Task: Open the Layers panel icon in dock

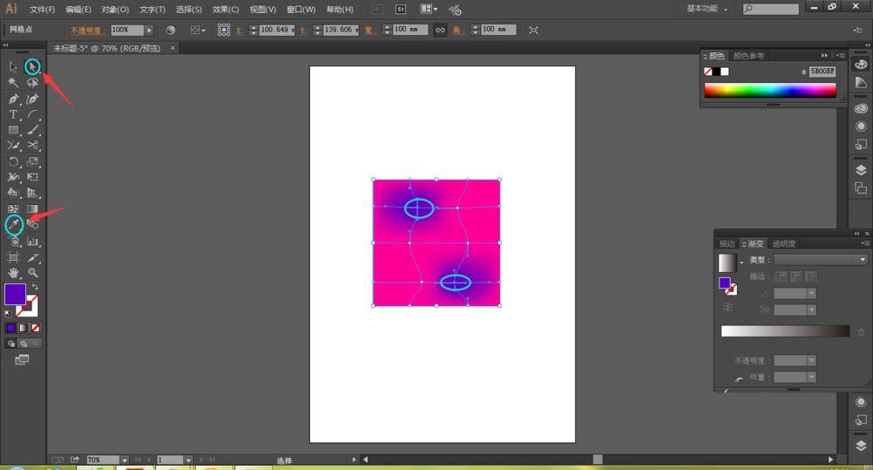Action: 861,170
